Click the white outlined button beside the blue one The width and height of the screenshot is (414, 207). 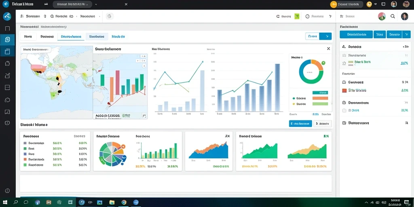pyautogui.click(x=323, y=124)
